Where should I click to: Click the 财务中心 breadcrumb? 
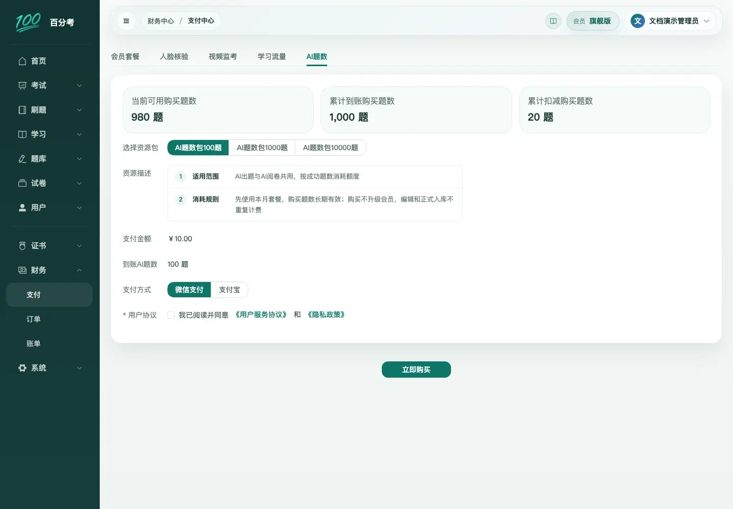coord(161,21)
